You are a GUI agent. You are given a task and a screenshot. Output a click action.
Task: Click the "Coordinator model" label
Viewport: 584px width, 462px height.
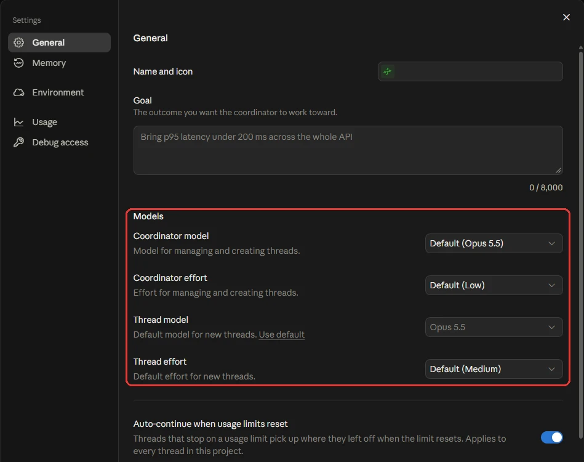171,236
